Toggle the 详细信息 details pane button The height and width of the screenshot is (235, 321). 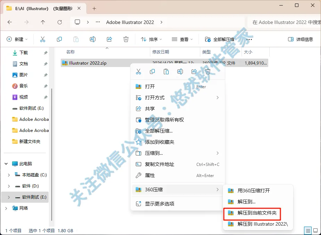pos(300,39)
